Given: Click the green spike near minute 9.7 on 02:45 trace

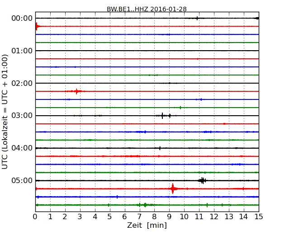Looking at the screenshot, I should [x=180, y=108].
